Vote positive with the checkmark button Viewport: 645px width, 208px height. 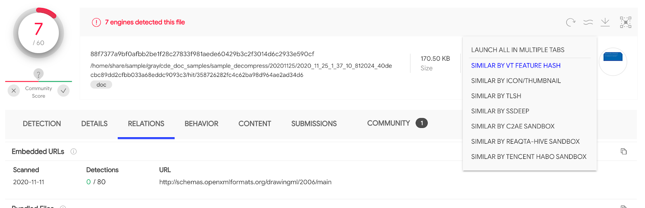coord(63,91)
